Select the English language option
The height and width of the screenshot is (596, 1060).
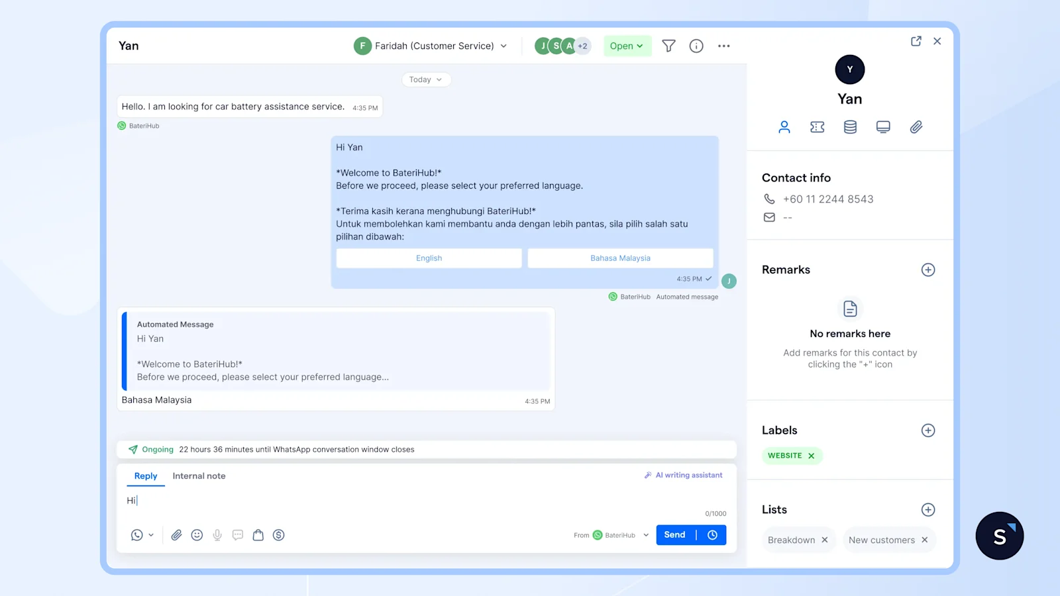click(x=429, y=258)
